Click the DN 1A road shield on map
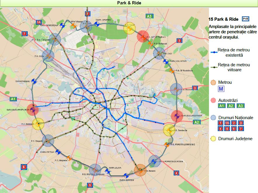The height and width of the screenshot is (193, 258). 39,22
